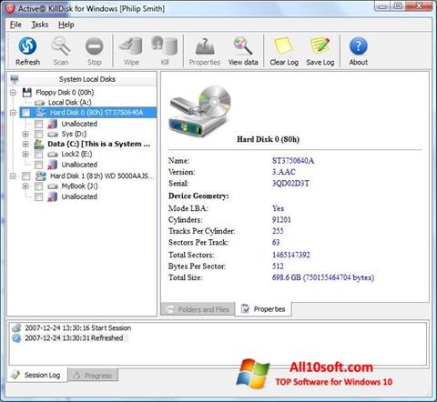Switch to the Properties tab
This screenshot has height=402, width=437.
[263, 309]
